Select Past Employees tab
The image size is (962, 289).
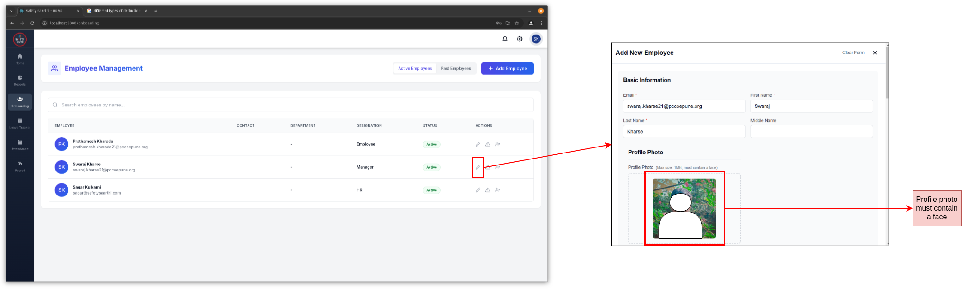(x=456, y=68)
